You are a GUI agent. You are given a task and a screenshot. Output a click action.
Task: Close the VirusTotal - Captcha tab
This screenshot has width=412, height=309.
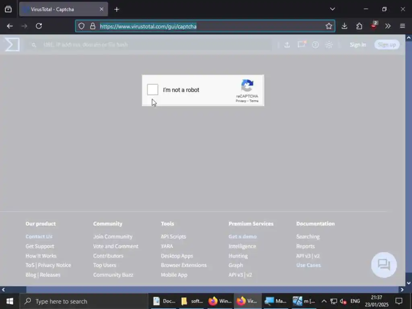101,9
